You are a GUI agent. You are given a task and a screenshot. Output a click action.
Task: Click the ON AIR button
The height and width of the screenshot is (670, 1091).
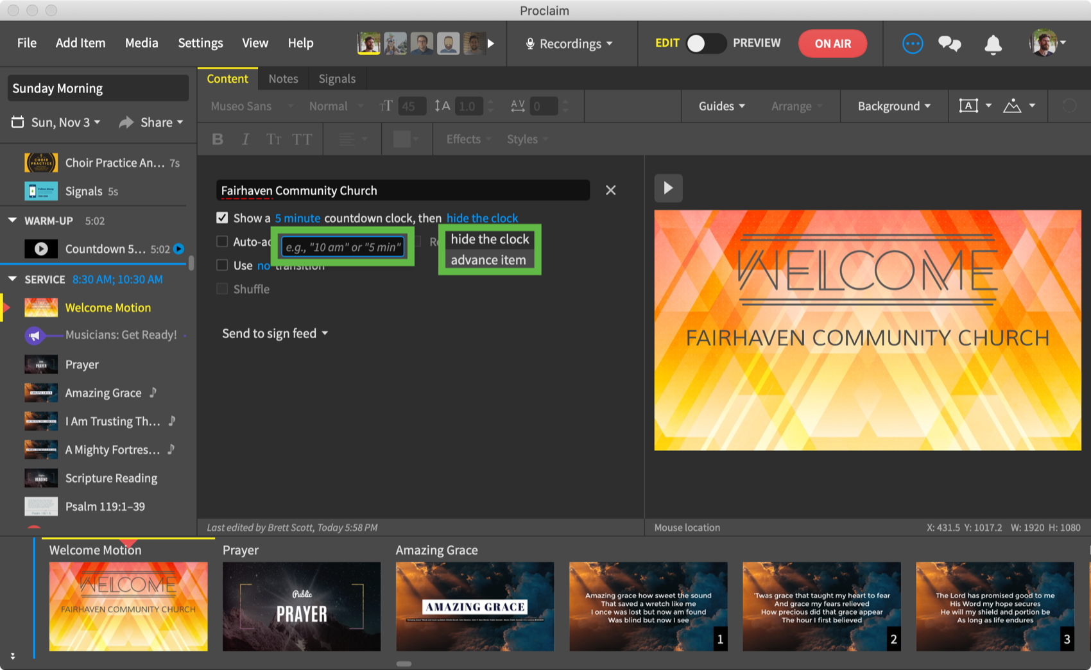pyautogui.click(x=832, y=44)
